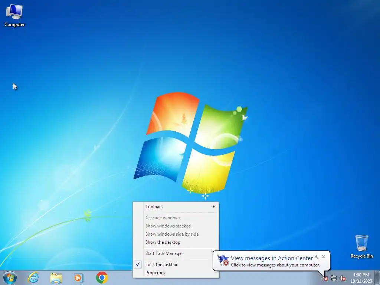Launch Windows Media Player from the taskbar
Screen dimensions: 380x285
(x=79, y=278)
